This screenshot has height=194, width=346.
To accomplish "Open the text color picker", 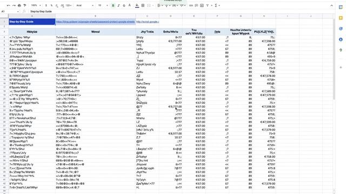I will click(x=130, y=5).
